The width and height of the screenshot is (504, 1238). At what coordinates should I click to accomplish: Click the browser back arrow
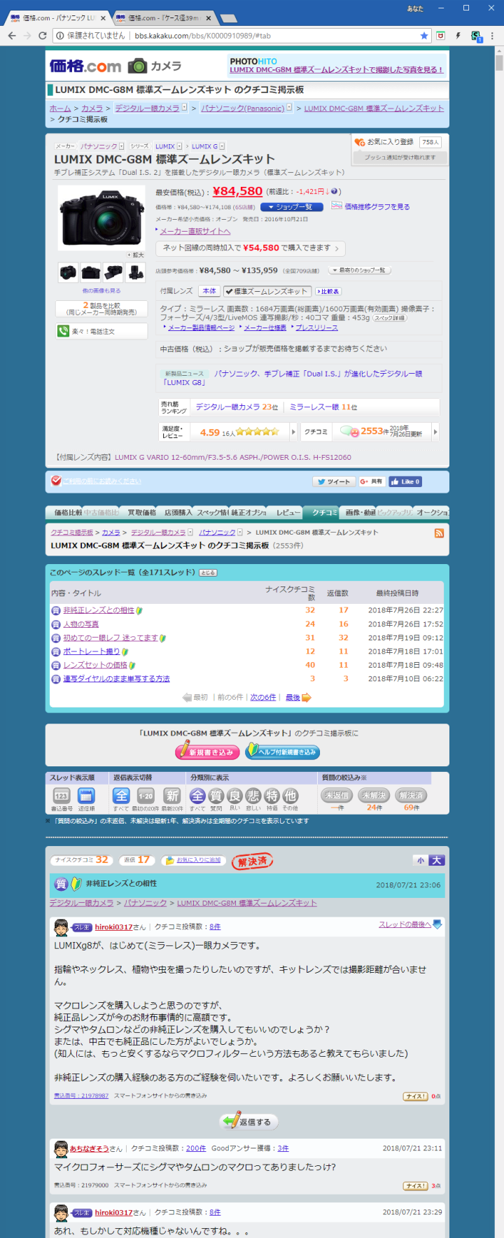(x=11, y=35)
